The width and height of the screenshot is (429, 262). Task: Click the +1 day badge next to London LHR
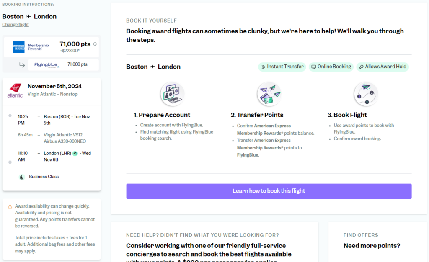pyautogui.click(x=75, y=153)
